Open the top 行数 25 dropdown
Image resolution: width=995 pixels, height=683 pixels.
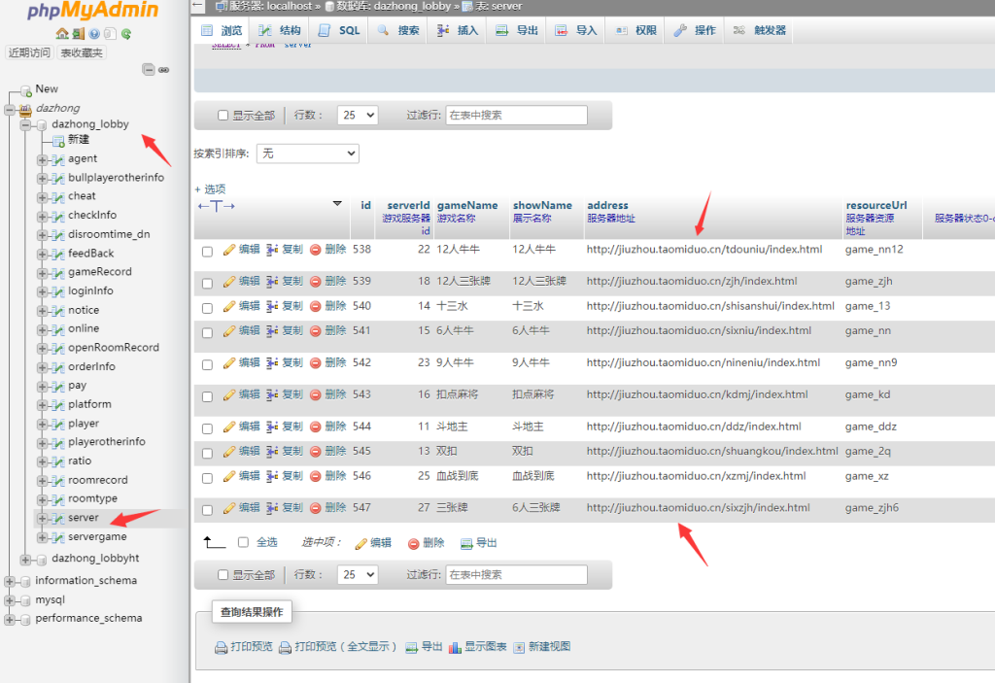(x=357, y=116)
